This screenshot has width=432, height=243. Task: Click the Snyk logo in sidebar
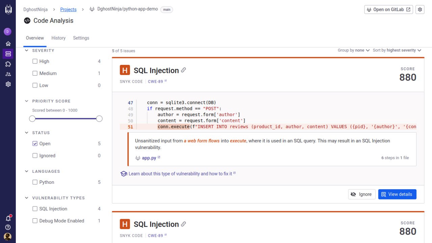pos(8,9)
